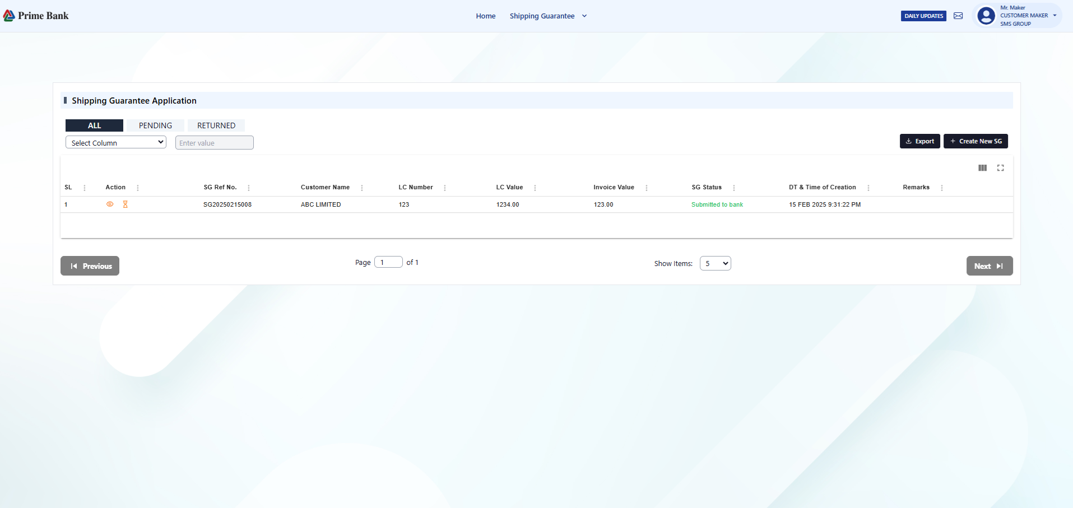Screen dimensions: 1073x508
Task: Sort by LC Number column header
Action: point(416,187)
